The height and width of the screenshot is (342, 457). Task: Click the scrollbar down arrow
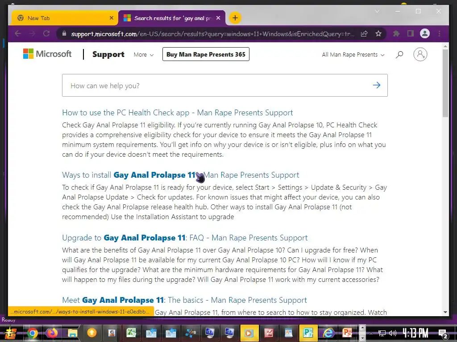tap(445, 312)
